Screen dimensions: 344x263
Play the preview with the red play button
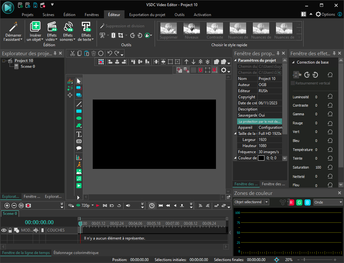98,206
